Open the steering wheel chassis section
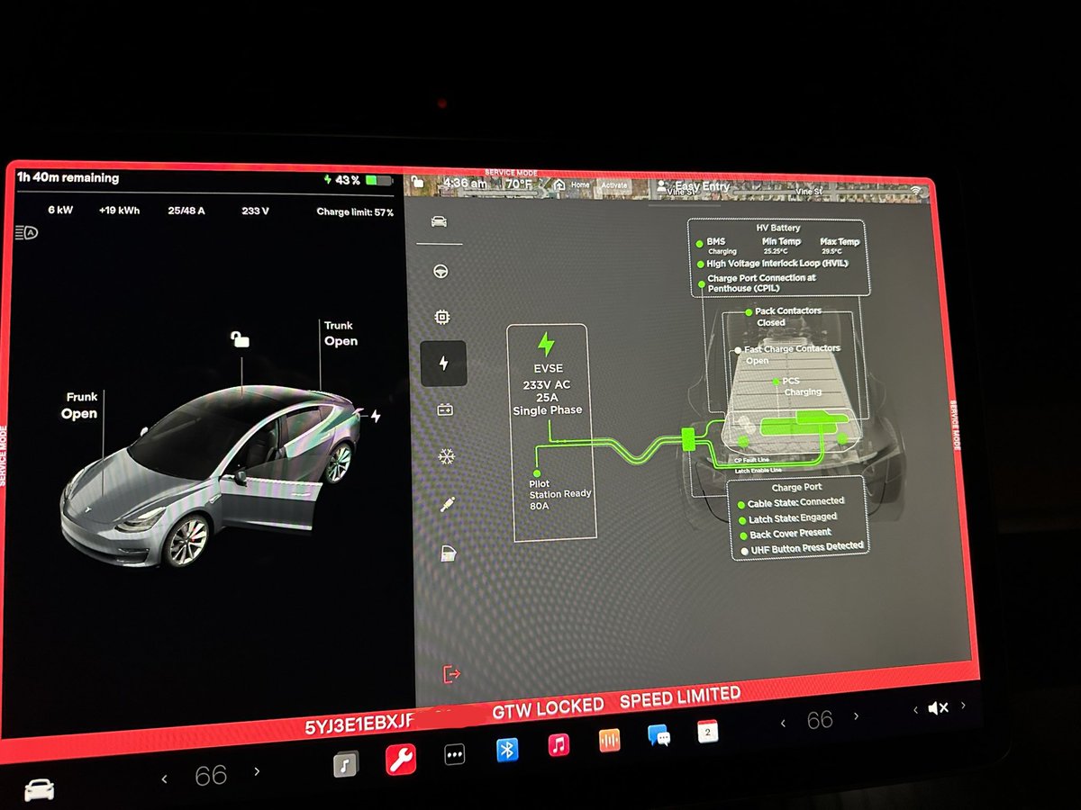1081x810 pixels. pos(441,271)
